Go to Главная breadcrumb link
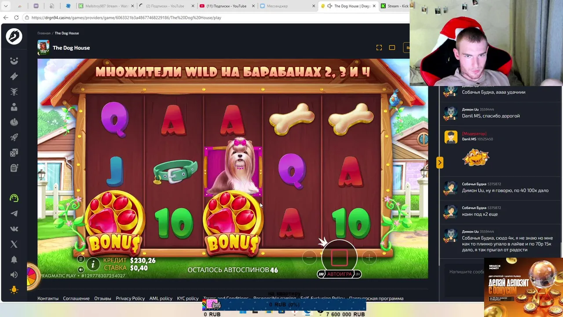Screen dimensions: 563x317 tap(44, 33)
